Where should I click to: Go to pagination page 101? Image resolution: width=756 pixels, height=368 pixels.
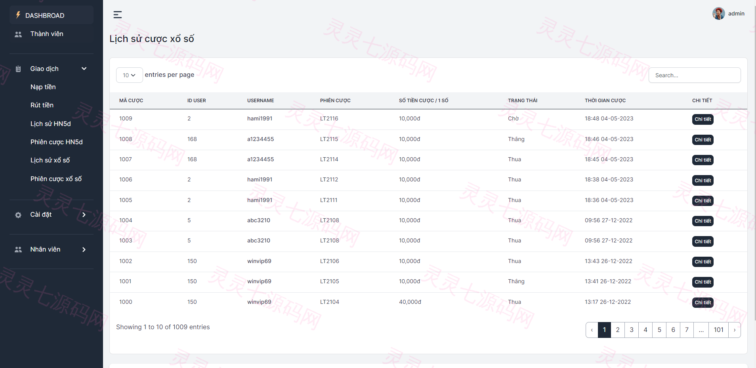tap(718, 330)
